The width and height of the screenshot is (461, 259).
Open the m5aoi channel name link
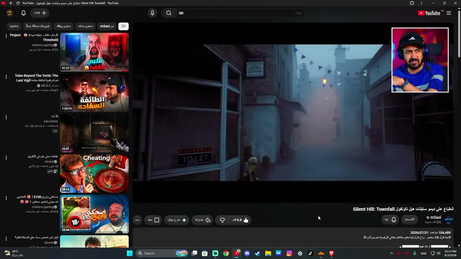(x=436, y=217)
